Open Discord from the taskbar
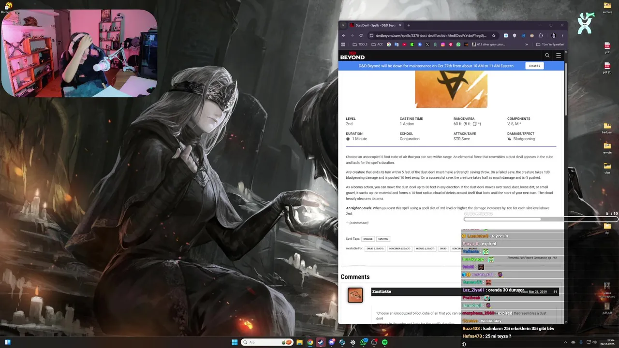The height and width of the screenshot is (348, 619). [332, 342]
